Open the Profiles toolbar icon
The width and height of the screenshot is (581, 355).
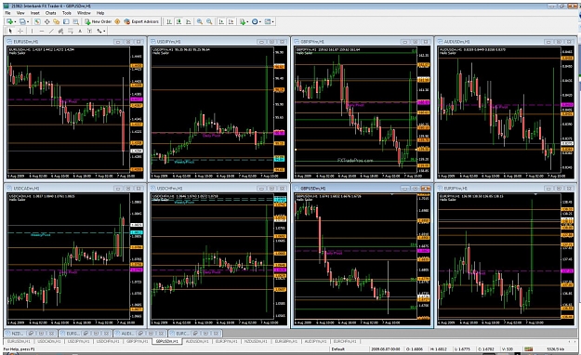[x=22, y=21]
